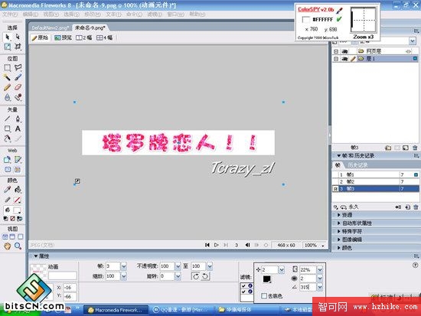Toggle visibility eye of 层1 layer
421x316 pixels.
[x=344, y=58]
